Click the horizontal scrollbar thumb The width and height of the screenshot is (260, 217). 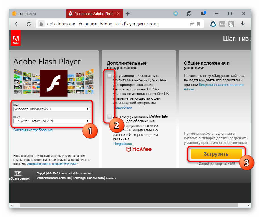pyautogui.click(x=129, y=205)
